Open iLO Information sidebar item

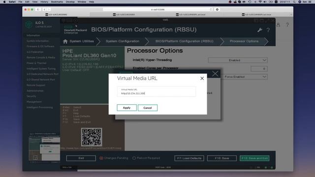33,35
